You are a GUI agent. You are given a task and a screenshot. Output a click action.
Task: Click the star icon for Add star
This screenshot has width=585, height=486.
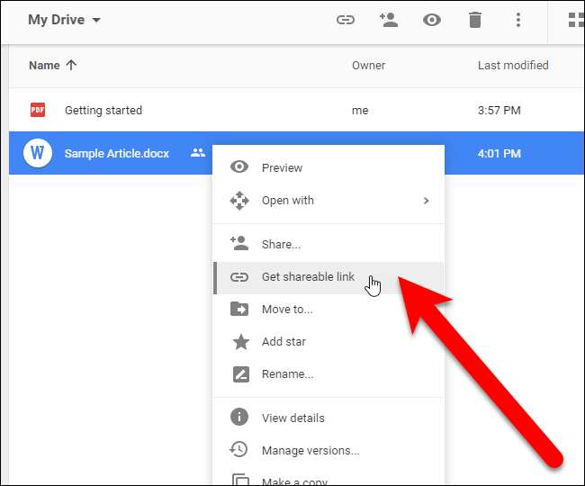click(x=239, y=342)
